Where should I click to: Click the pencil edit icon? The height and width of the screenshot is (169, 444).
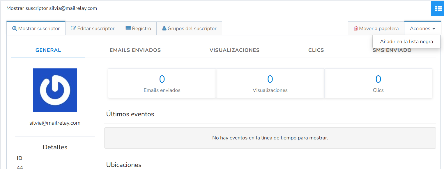click(x=73, y=28)
